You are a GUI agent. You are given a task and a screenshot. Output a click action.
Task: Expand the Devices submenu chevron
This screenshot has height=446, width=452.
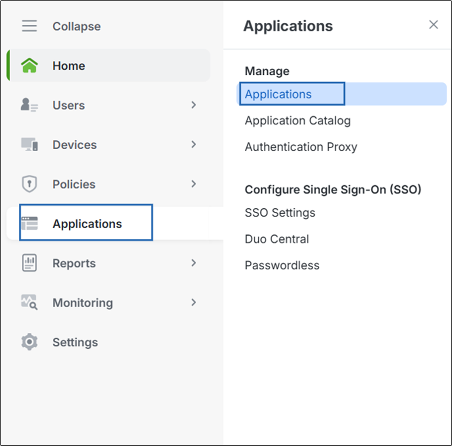[194, 144]
